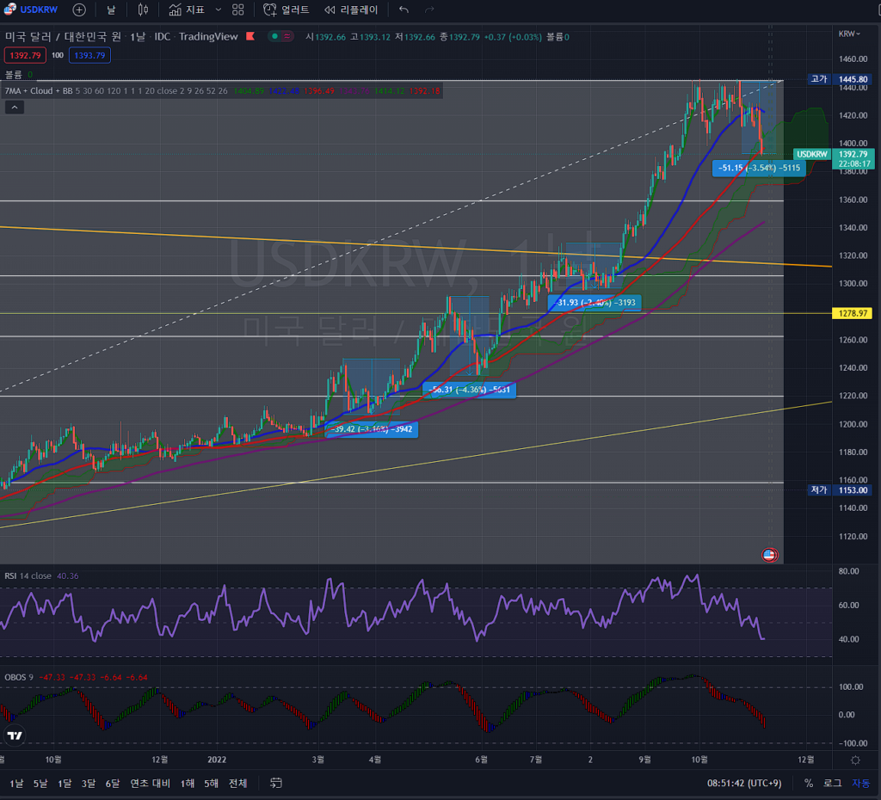
Task: Click the red 1392.79 sell button
Action: [24, 55]
